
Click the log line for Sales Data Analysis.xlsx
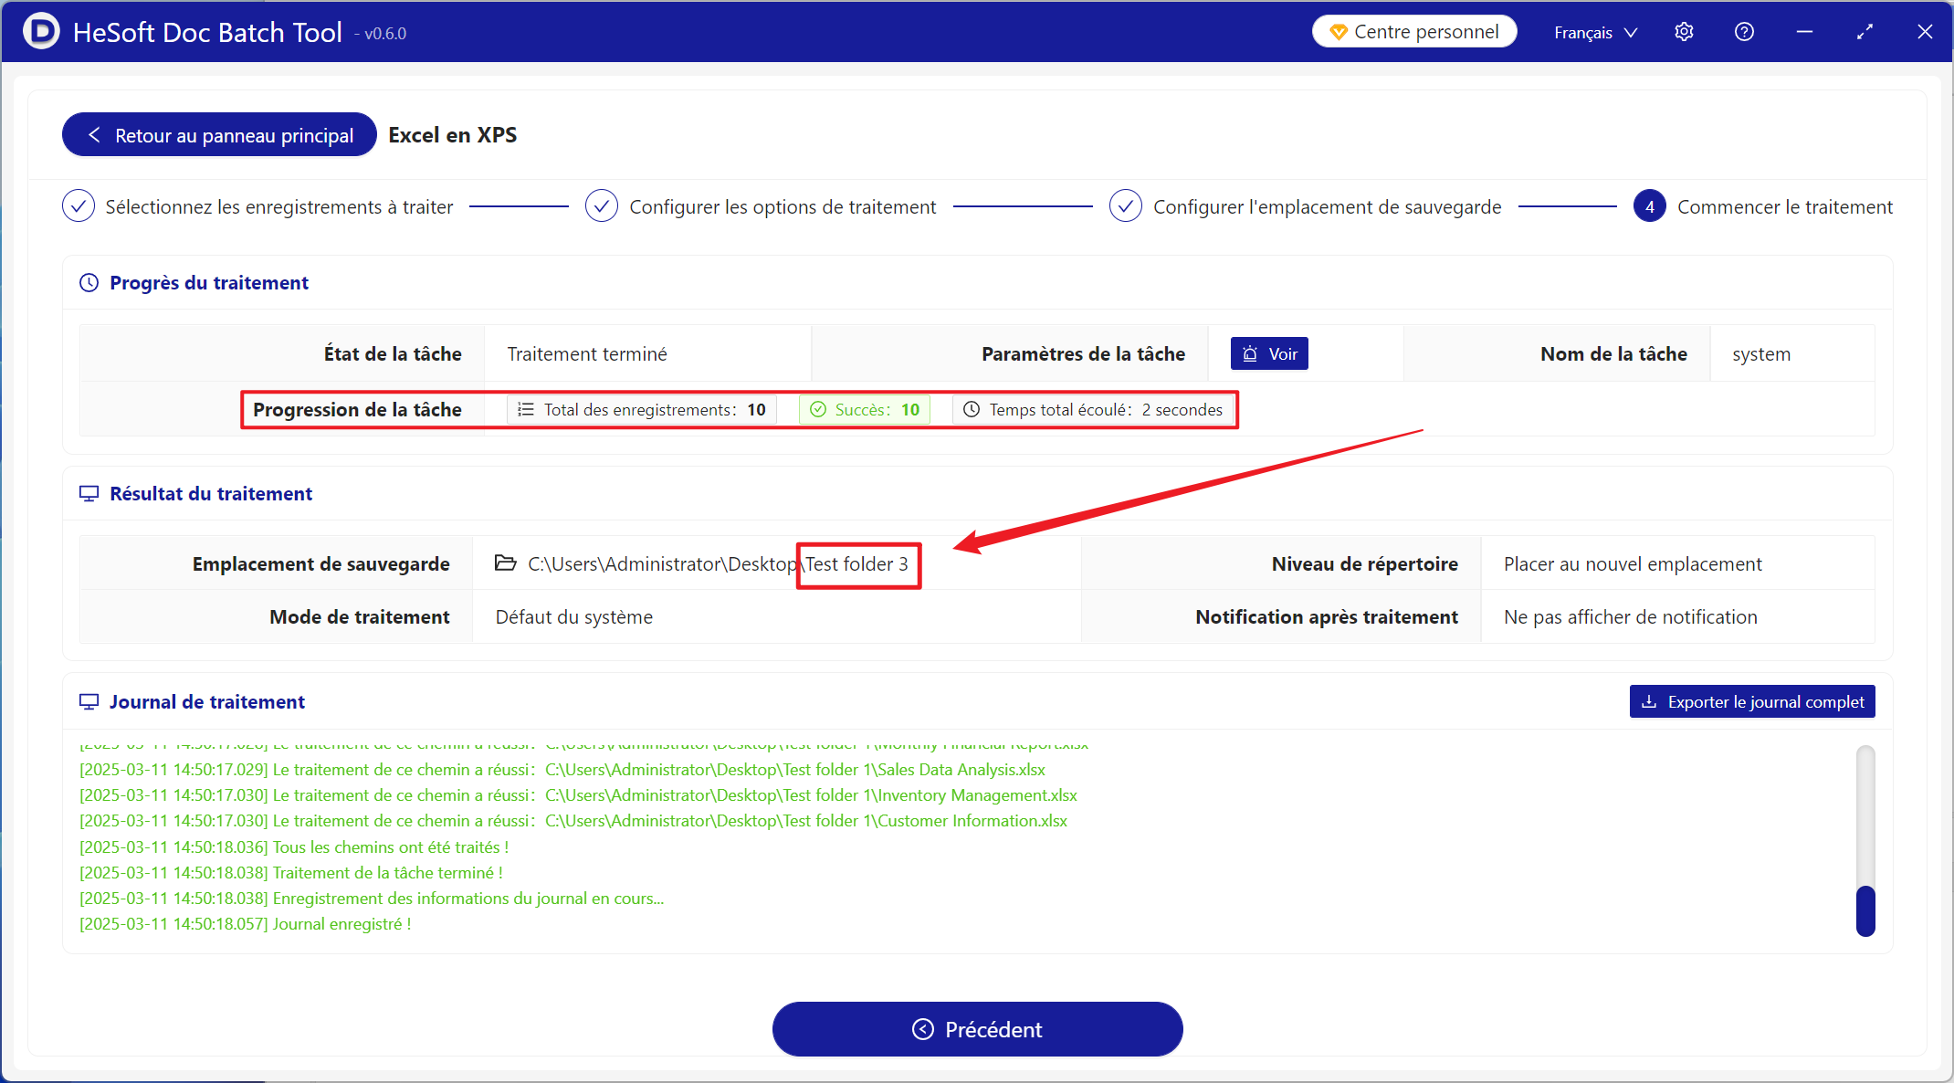point(562,770)
